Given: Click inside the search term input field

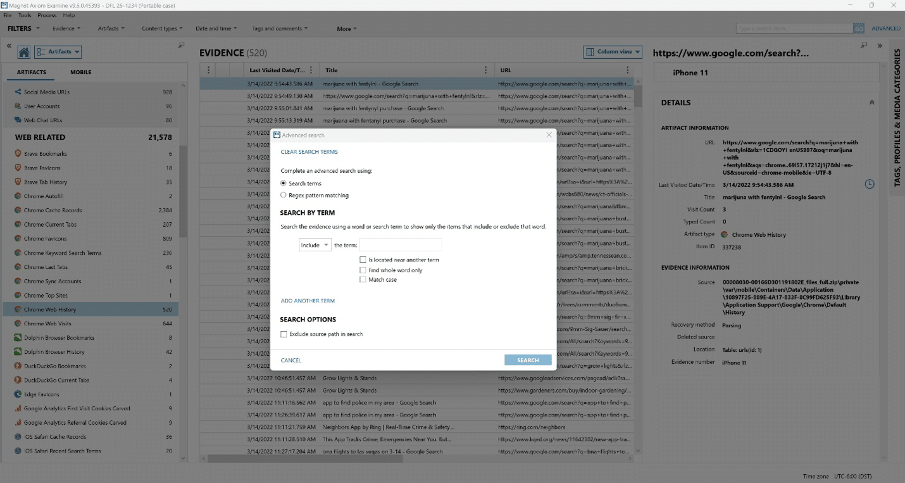Looking at the screenshot, I should [401, 244].
